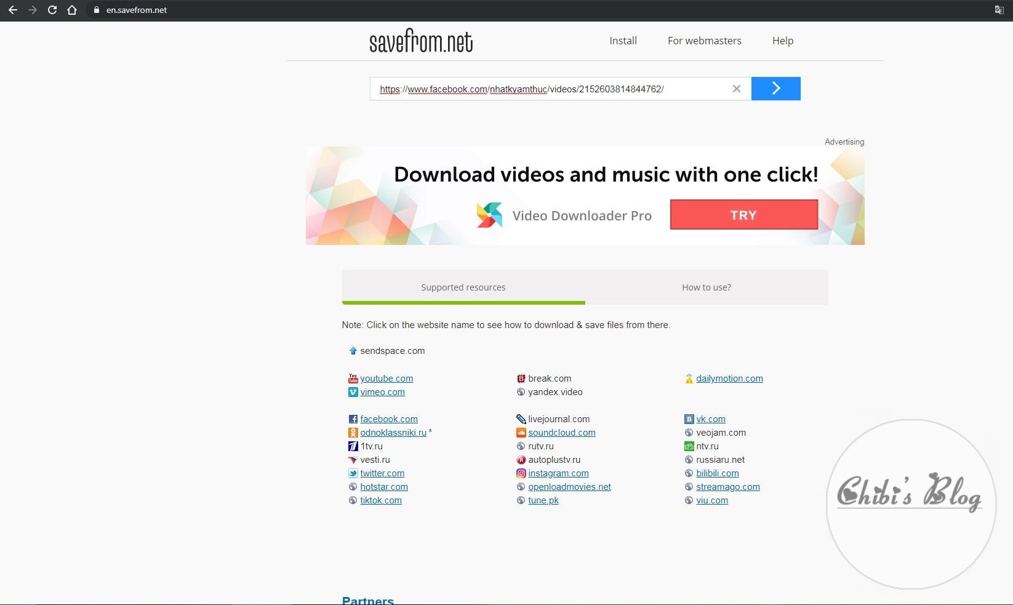Open the openloadmovies.net link
Viewport: 1013px width, 605px height.
tap(569, 487)
